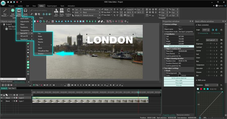Toggle the eye icon in LAYERS header
227x119 pixels.
click(2, 95)
